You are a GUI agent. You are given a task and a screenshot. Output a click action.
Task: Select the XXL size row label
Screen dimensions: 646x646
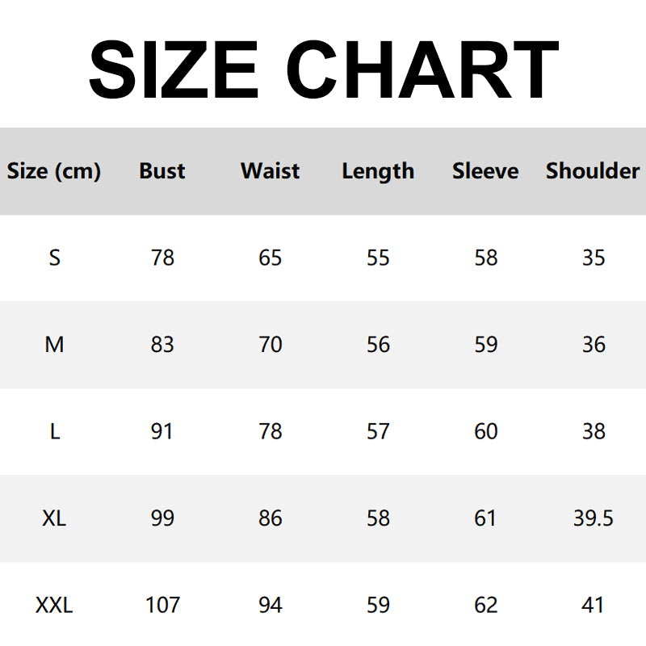[54, 605]
